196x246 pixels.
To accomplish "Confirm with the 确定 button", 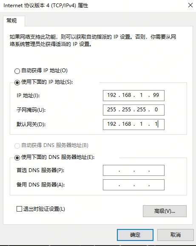I will (x=135, y=235).
